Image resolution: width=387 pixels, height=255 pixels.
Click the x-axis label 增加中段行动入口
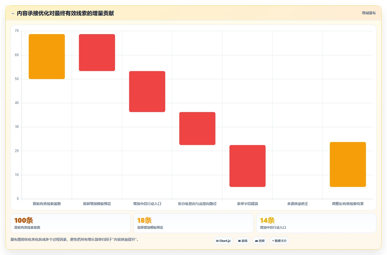click(147, 204)
